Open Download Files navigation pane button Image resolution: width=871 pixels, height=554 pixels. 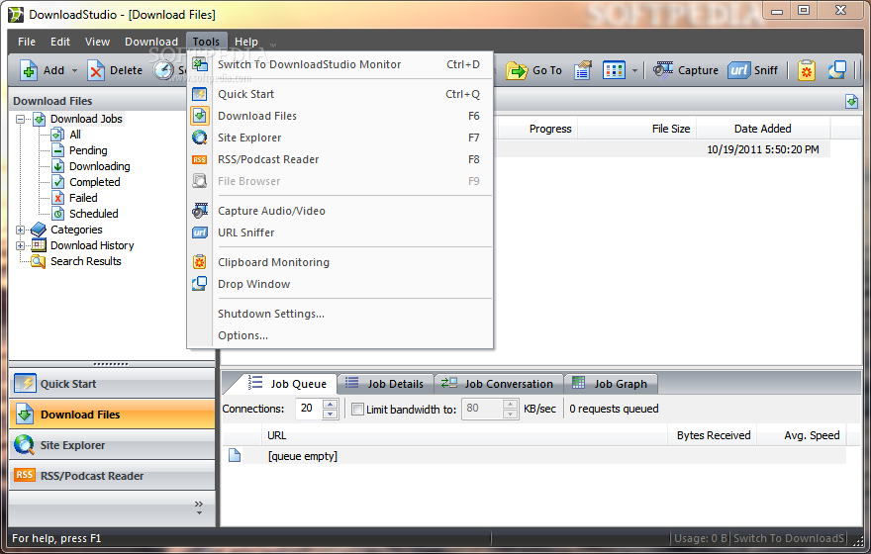point(112,415)
